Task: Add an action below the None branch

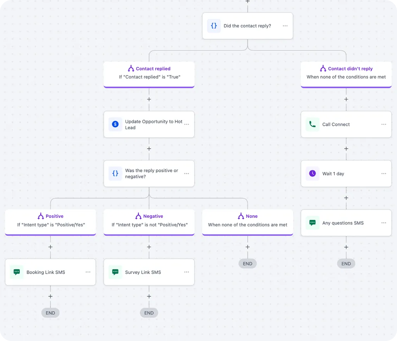Action: 247,247
